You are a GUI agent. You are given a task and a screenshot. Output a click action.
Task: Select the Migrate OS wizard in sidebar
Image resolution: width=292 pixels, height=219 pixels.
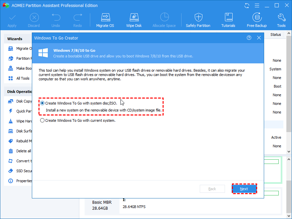[x=20, y=48]
